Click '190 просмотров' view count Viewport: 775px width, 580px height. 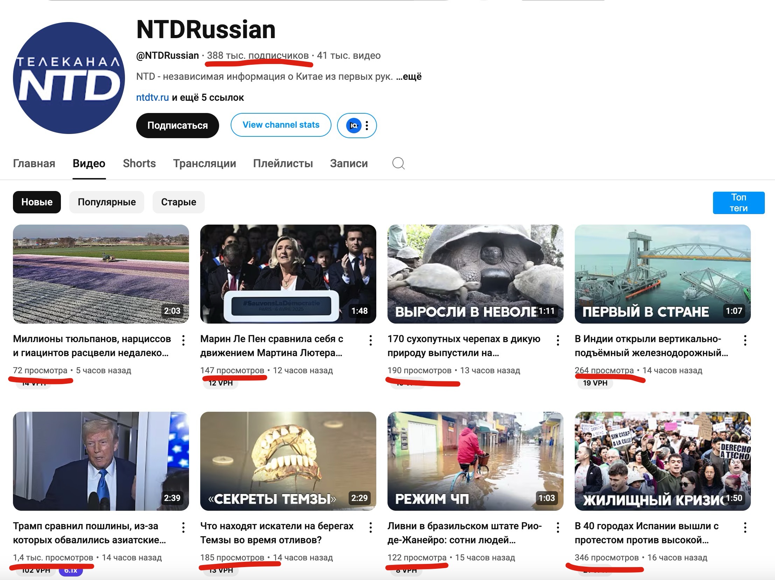pos(419,370)
